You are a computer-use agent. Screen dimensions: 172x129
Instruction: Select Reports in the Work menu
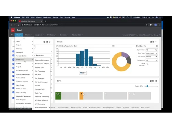(24, 45)
